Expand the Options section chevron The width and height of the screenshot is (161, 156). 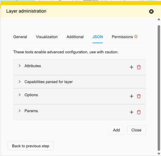[20, 95]
